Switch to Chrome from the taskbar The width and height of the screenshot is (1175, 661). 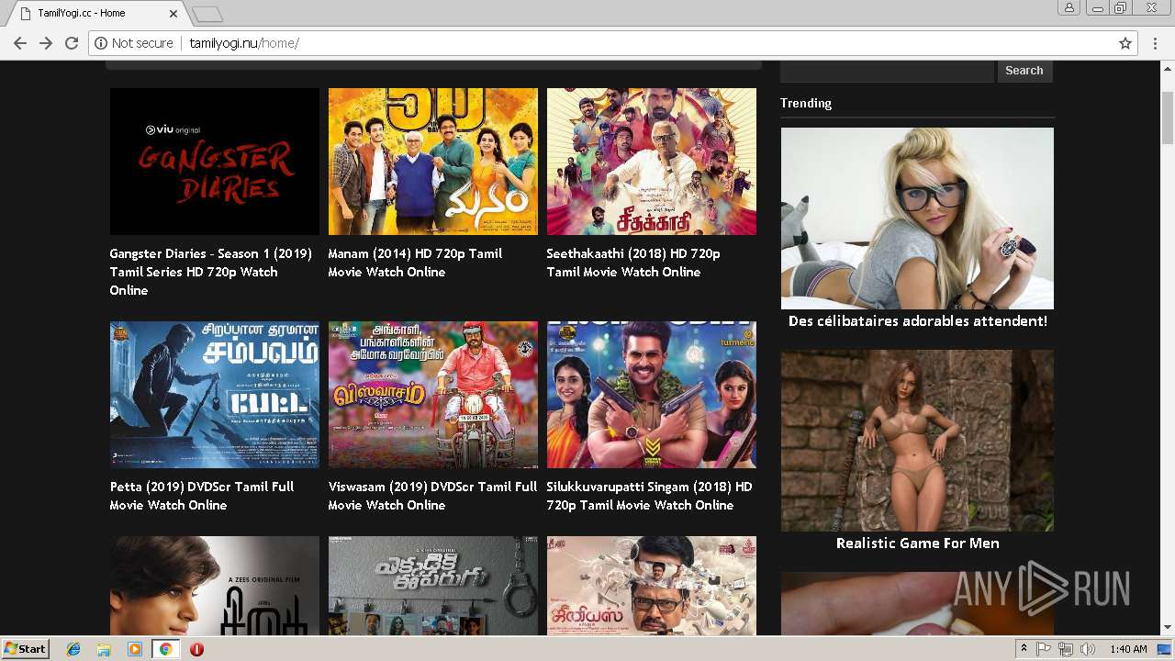coord(165,649)
